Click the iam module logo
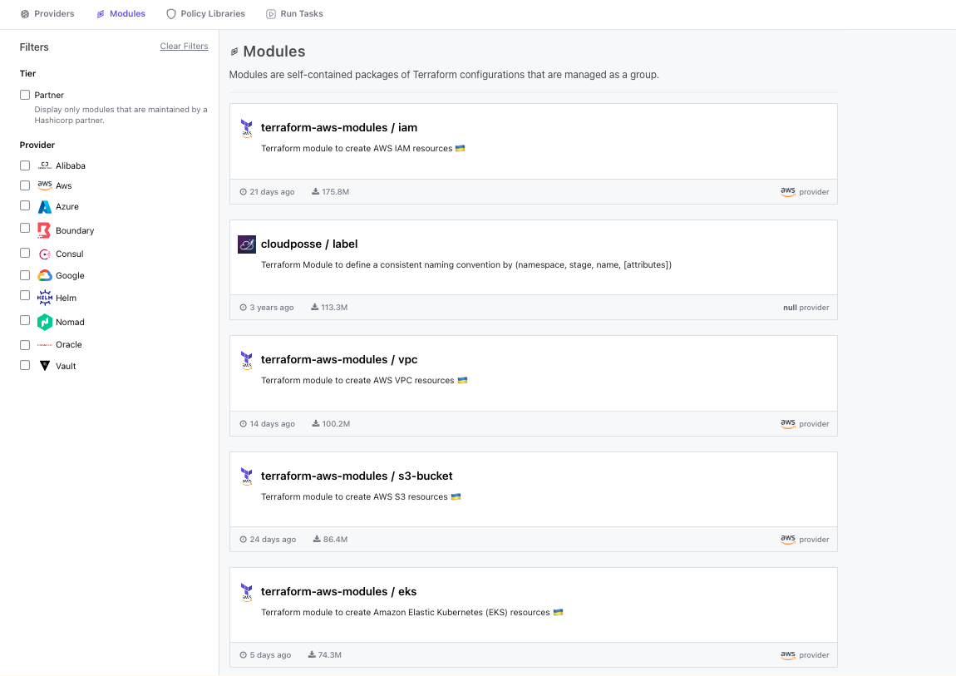The image size is (956, 676). (x=247, y=128)
